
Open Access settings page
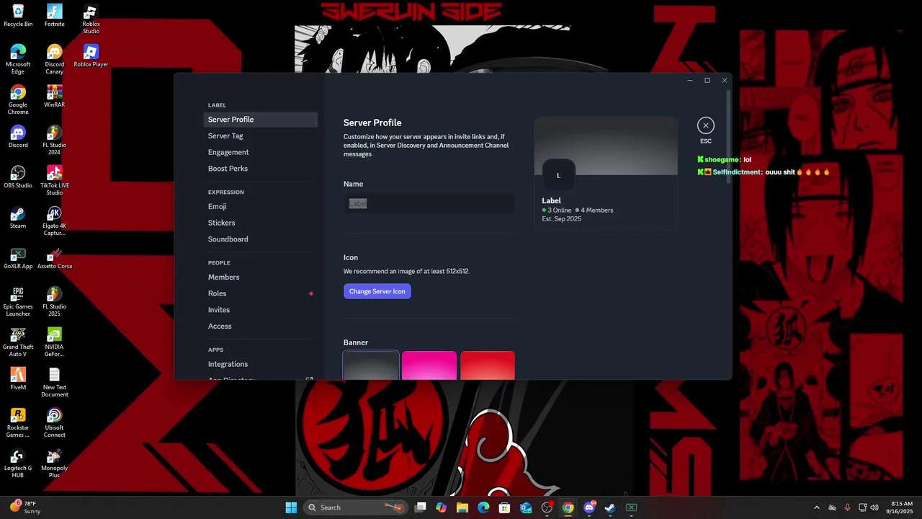[261, 326]
